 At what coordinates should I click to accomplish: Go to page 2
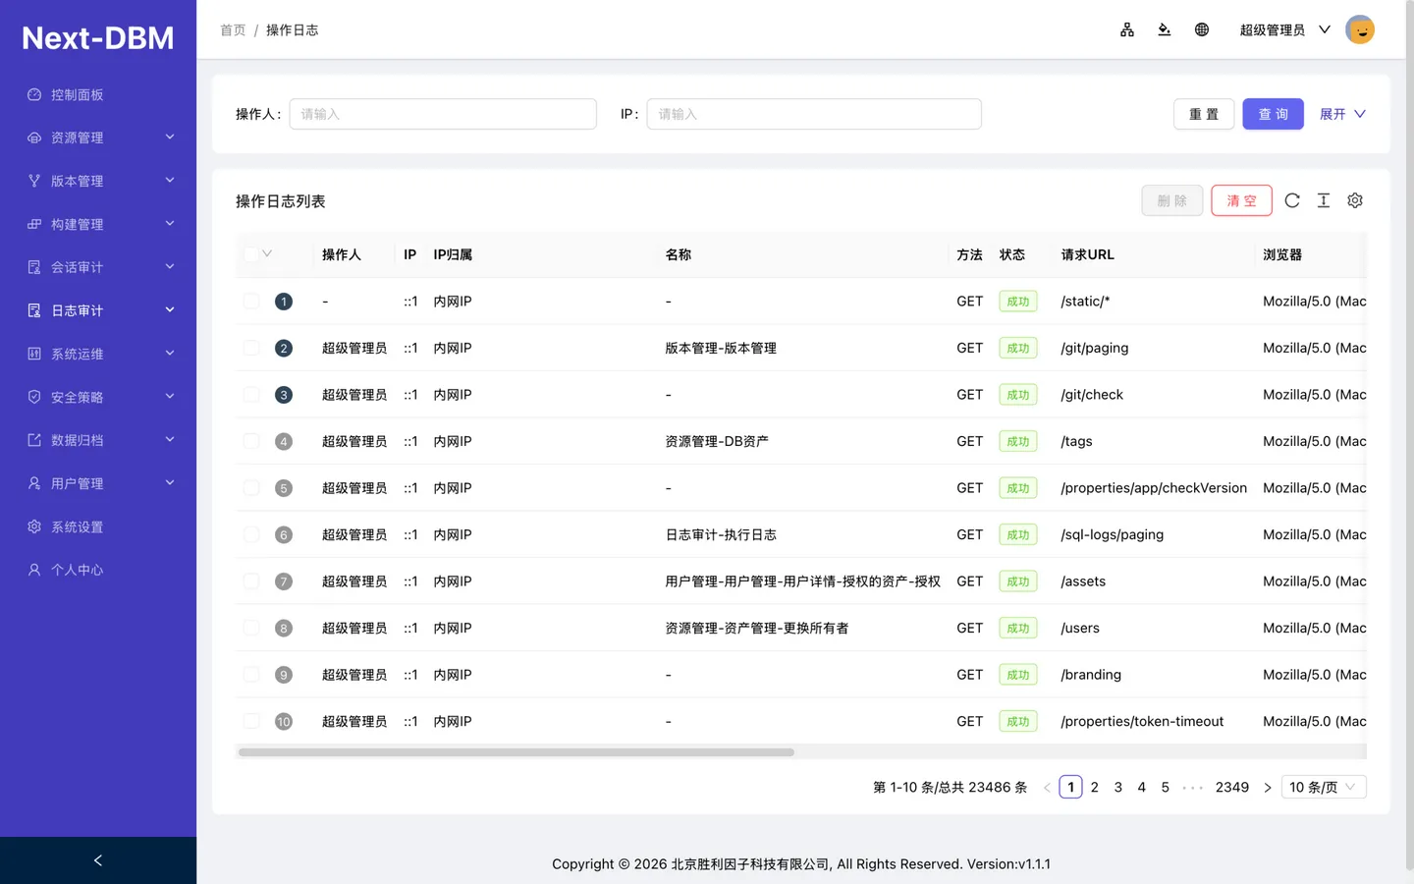1095,788
